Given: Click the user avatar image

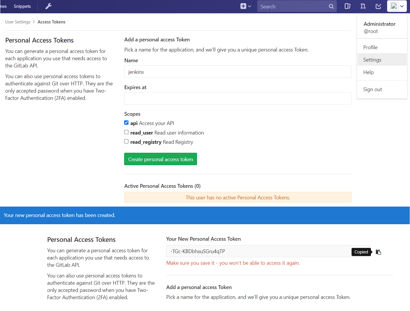Looking at the screenshot, I should (x=394, y=6).
